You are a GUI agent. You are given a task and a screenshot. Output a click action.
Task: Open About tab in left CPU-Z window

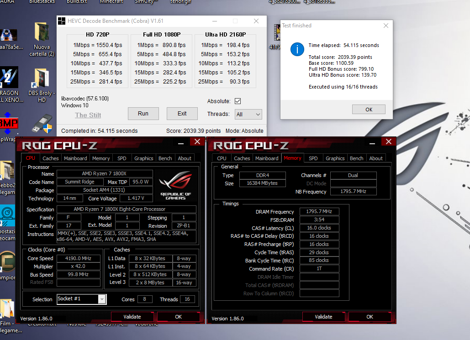pos(185,158)
